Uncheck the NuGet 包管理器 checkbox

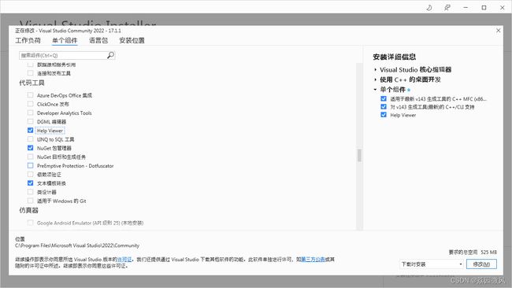pyautogui.click(x=31, y=148)
